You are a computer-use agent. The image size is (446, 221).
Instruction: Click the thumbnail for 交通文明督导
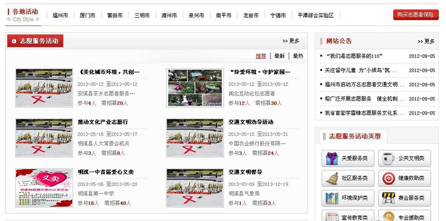tap(195, 188)
